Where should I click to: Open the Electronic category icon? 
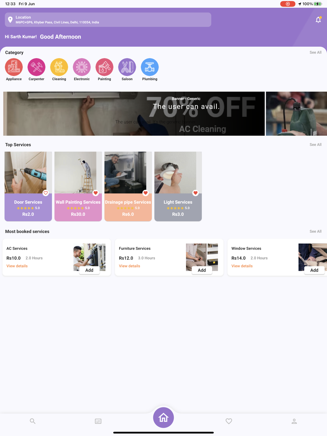(x=82, y=67)
